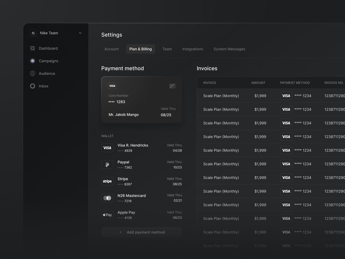Select the Paypal logo in wallet

pyautogui.click(x=107, y=165)
